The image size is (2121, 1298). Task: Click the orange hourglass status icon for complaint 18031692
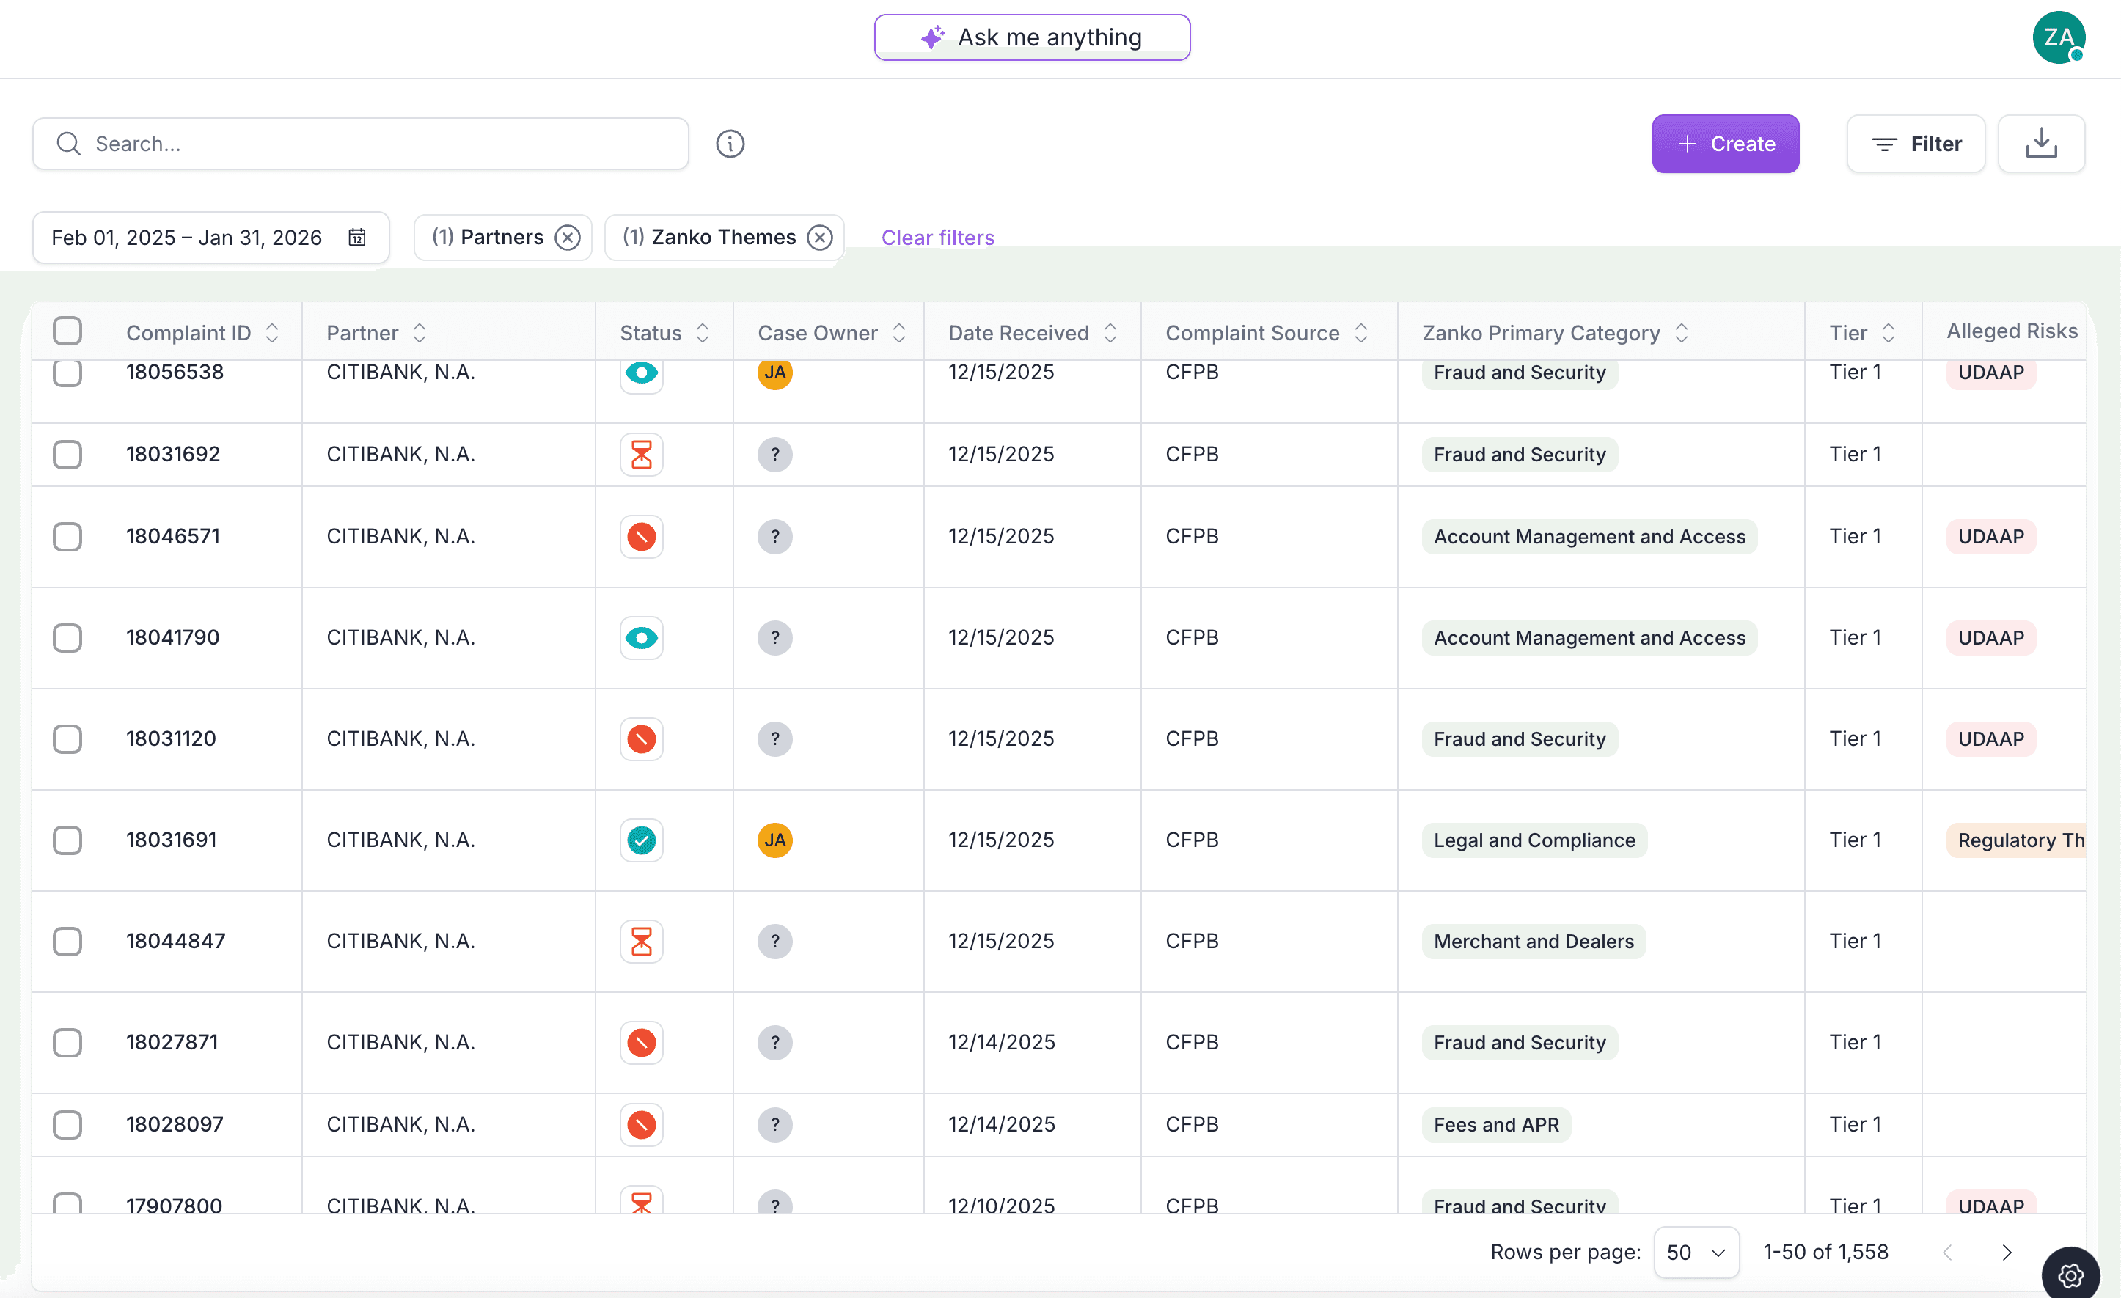[x=641, y=455]
